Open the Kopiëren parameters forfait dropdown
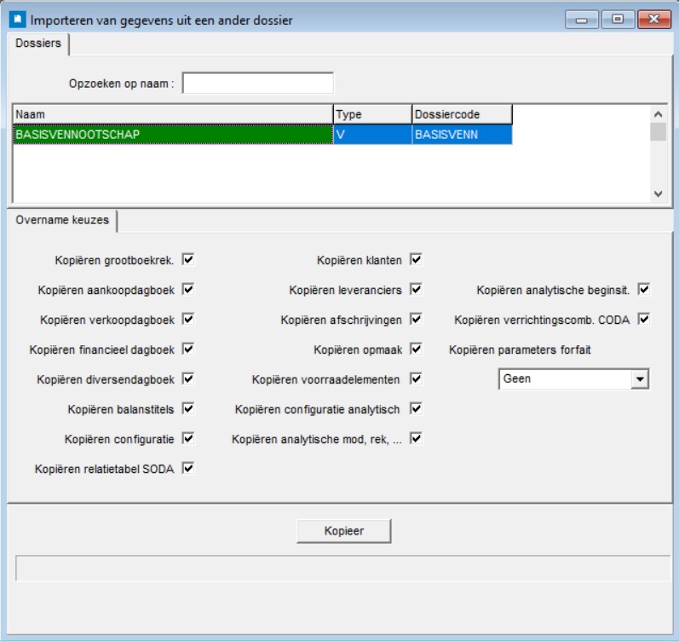Viewport: 679px width, 641px height. click(x=640, y=379)
